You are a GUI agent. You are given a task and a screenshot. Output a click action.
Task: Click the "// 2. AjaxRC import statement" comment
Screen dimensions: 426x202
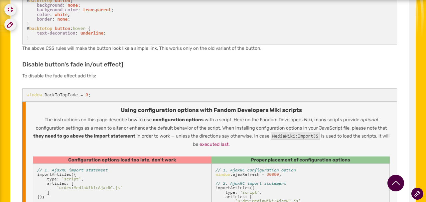(x=251, y=183)
